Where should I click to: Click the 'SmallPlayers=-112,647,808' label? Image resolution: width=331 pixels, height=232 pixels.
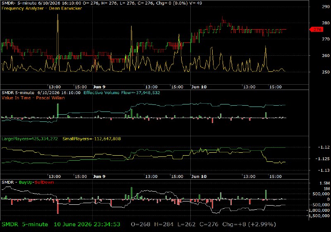91,139
